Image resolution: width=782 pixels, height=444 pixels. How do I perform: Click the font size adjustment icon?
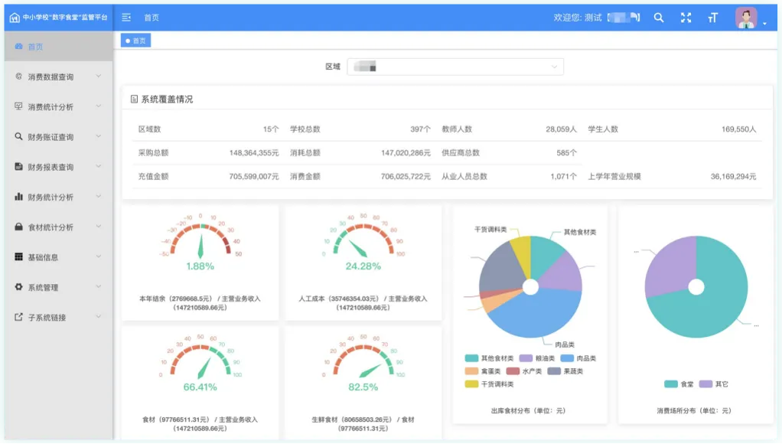click(712, 18)
